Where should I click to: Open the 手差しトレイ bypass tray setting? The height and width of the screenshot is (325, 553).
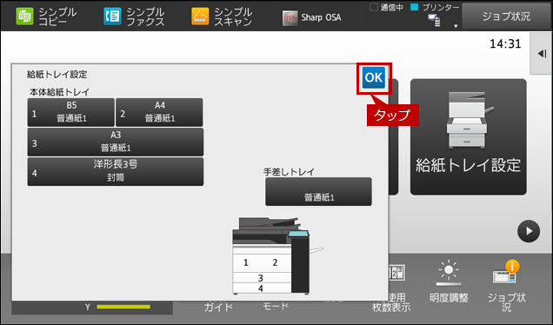(318, 191)
